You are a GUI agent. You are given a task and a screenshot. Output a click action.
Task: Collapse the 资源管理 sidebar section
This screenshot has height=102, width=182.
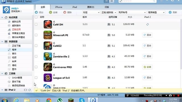coord(2,42)
